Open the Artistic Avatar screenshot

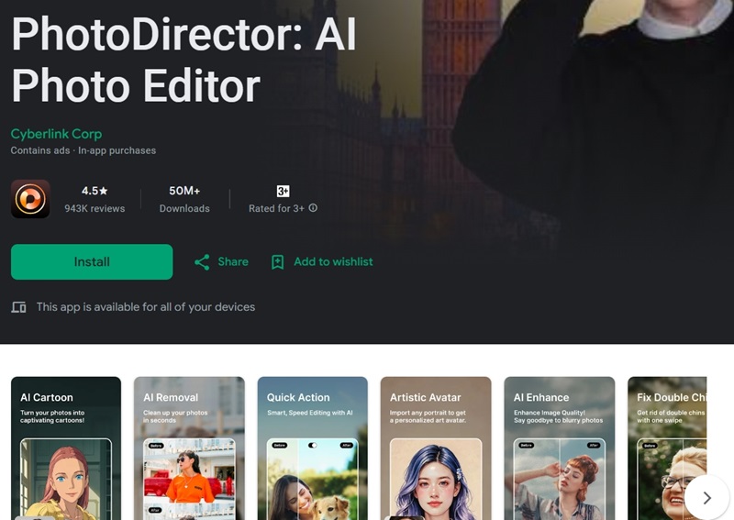coord(436,448)
